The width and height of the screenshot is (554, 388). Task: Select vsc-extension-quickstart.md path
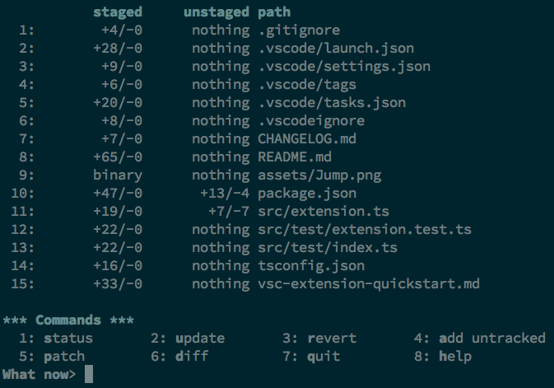[x=369, y=284]
